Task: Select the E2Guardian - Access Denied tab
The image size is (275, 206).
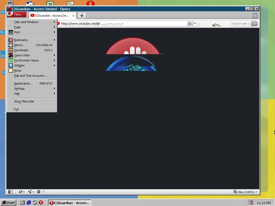Action: [52, 15]
